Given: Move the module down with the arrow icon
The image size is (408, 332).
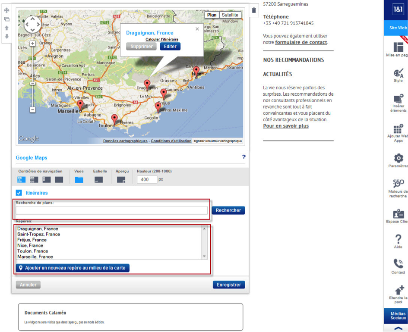Looking at the screenshot, I should point(7,36).
